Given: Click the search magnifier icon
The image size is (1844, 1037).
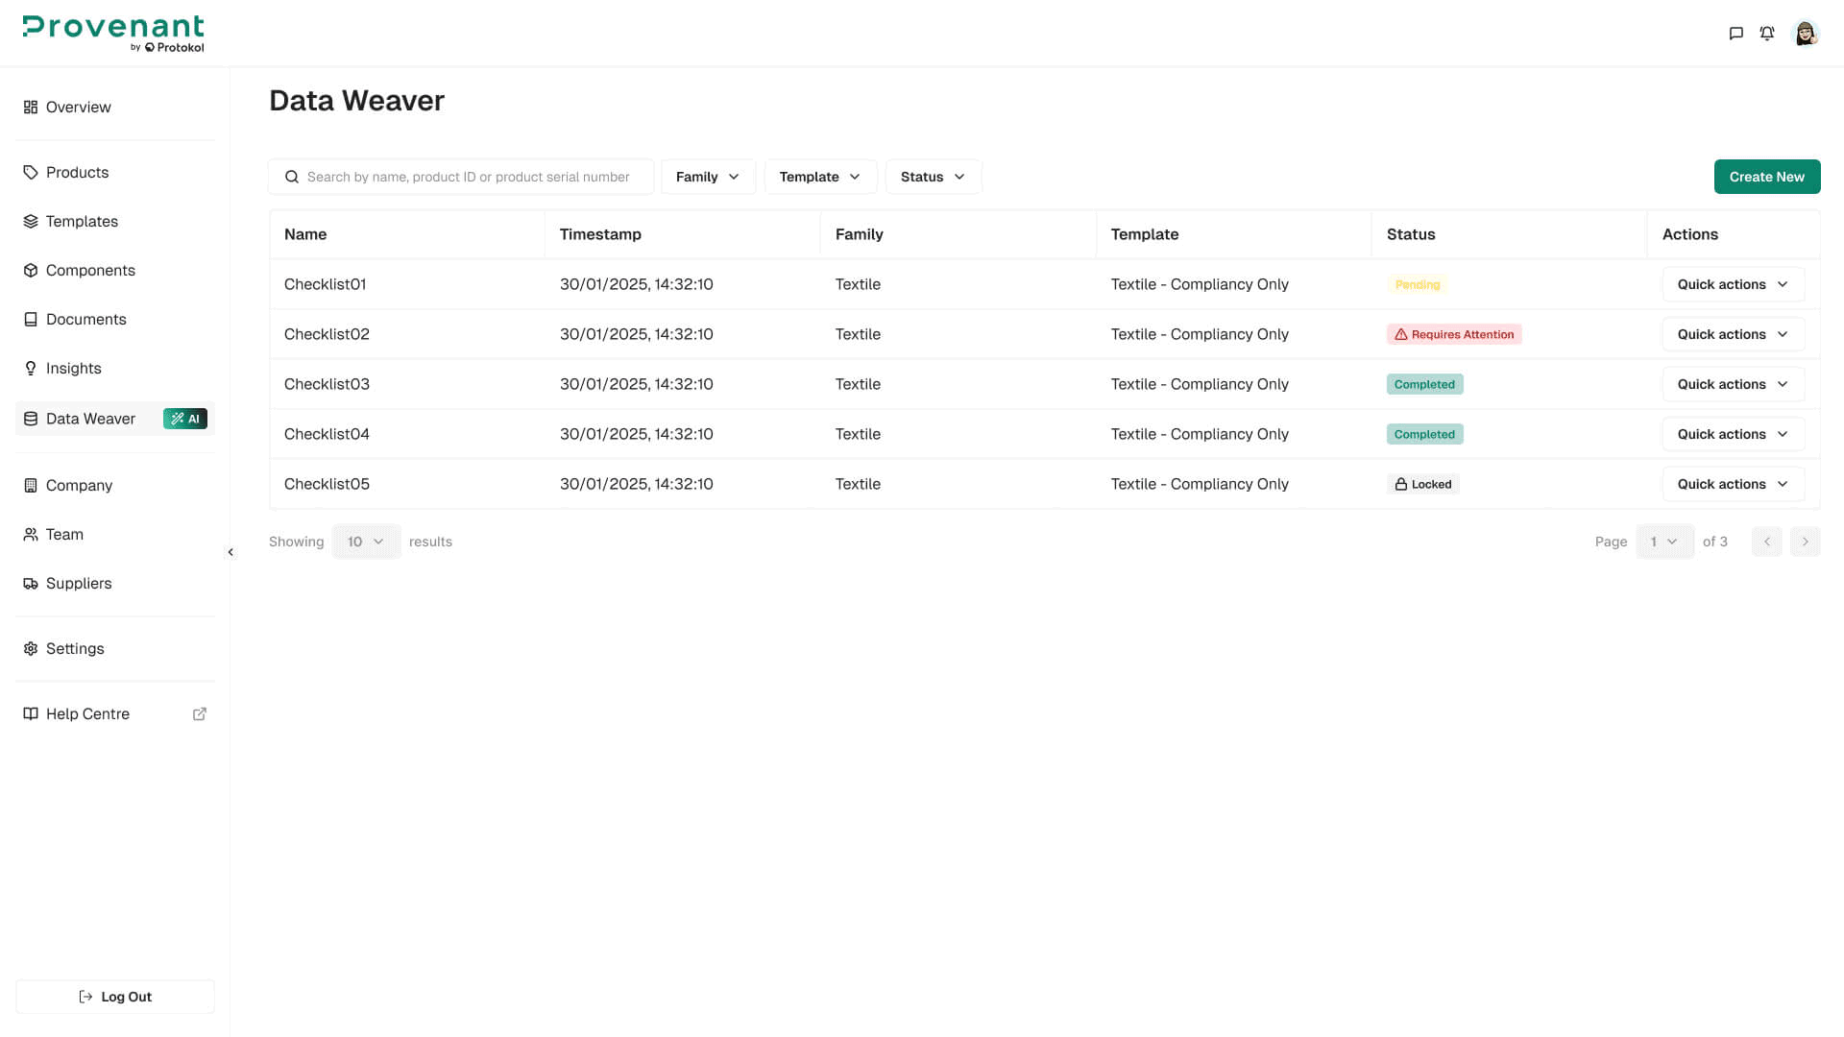Looking at the screenshot, I should coord(292,177).
